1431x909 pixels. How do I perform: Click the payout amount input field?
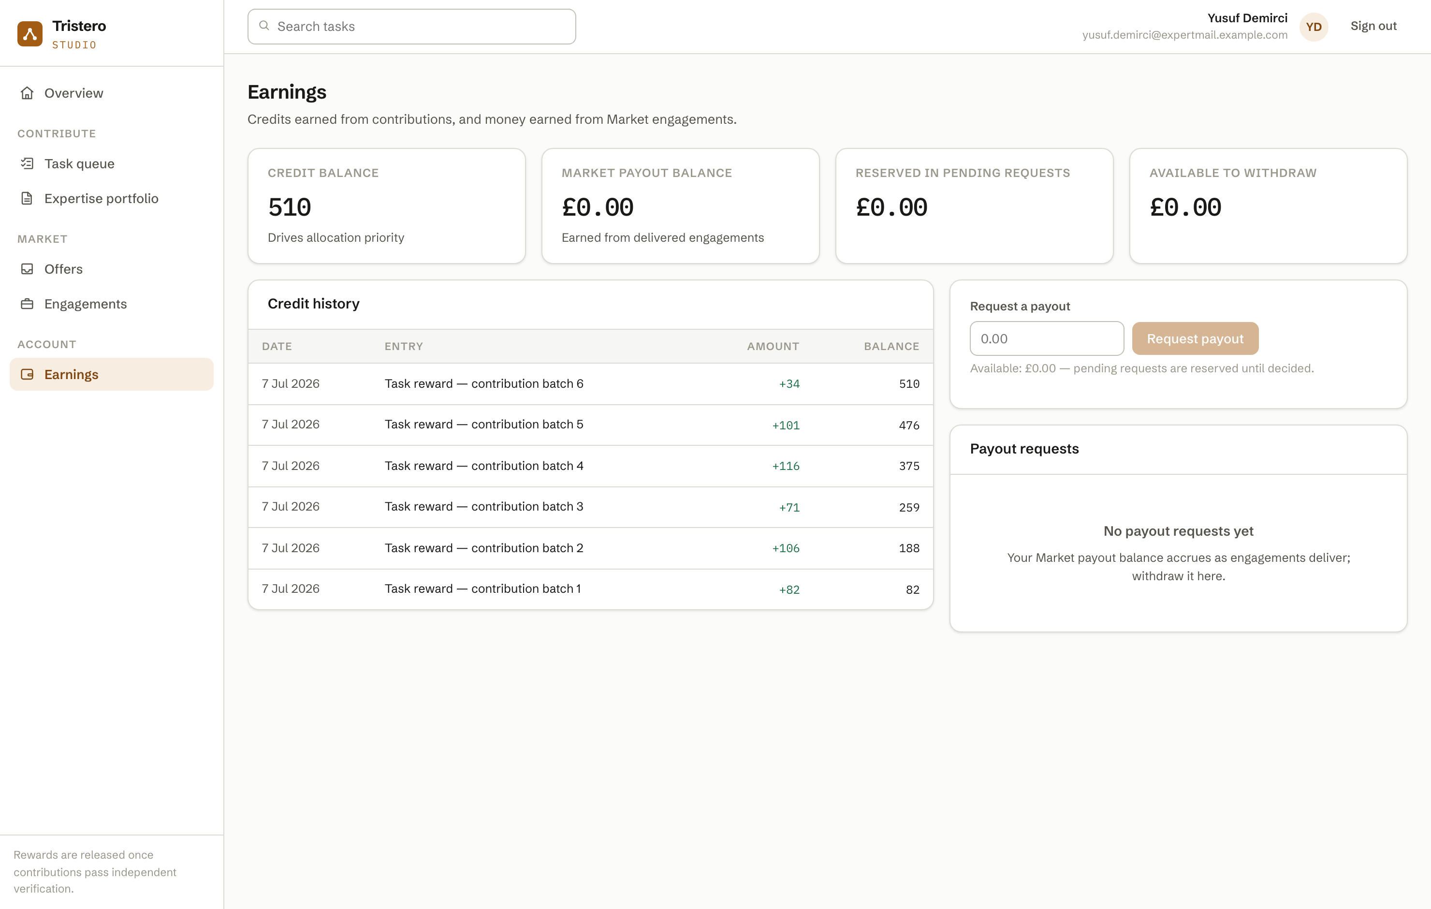coord(1047,338)
